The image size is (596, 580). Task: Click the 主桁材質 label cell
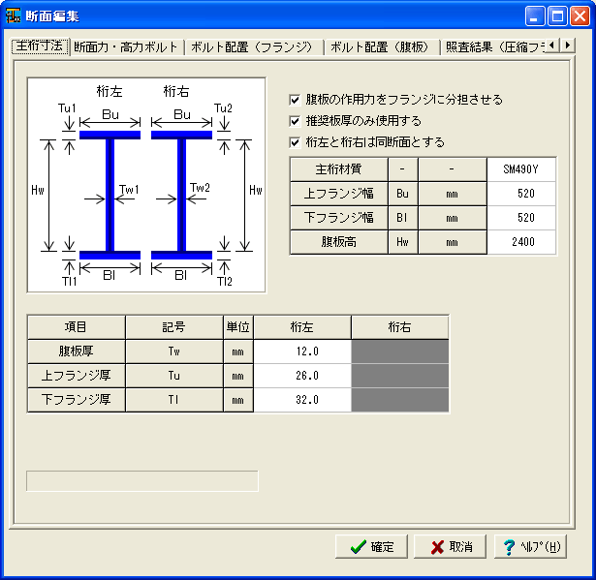pyautogui.click(x=338, y=169)
